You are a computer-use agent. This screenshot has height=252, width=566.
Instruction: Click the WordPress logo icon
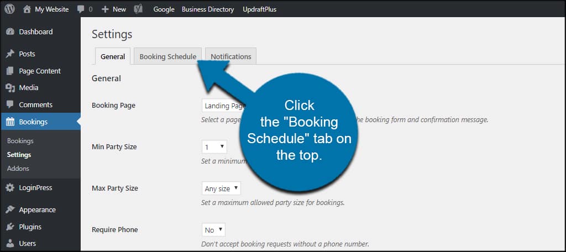pyautogui.click(x=10, y=9)
